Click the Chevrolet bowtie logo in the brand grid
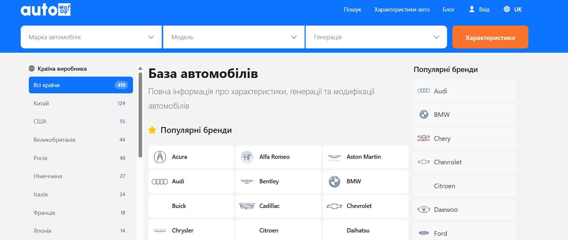568x240 pixels. pos(334,206)
